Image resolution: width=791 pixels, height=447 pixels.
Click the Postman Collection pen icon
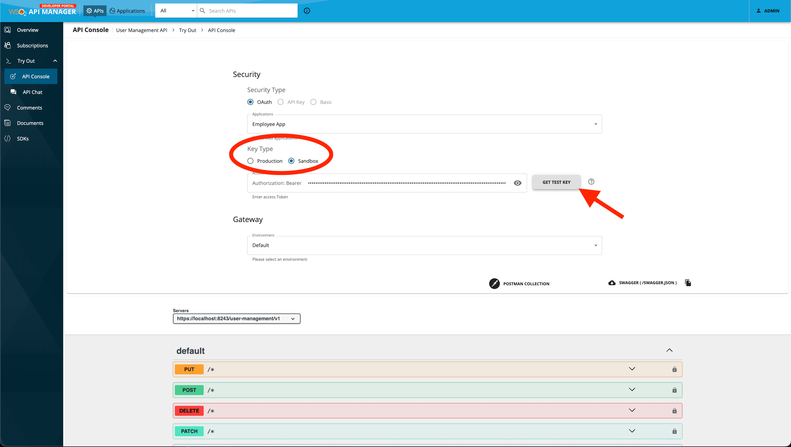point(494,284)
